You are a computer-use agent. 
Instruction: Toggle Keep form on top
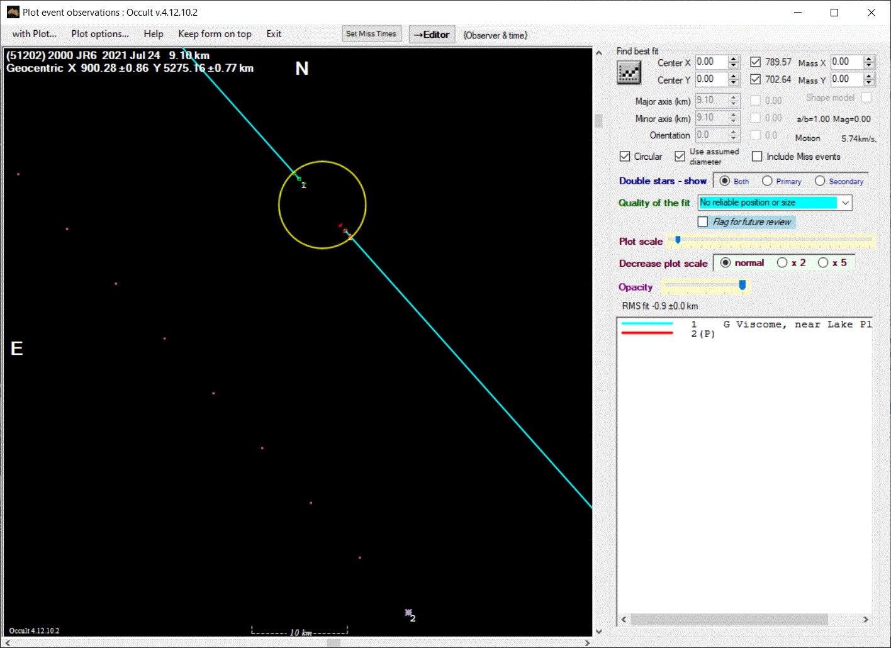coord(215,34)
